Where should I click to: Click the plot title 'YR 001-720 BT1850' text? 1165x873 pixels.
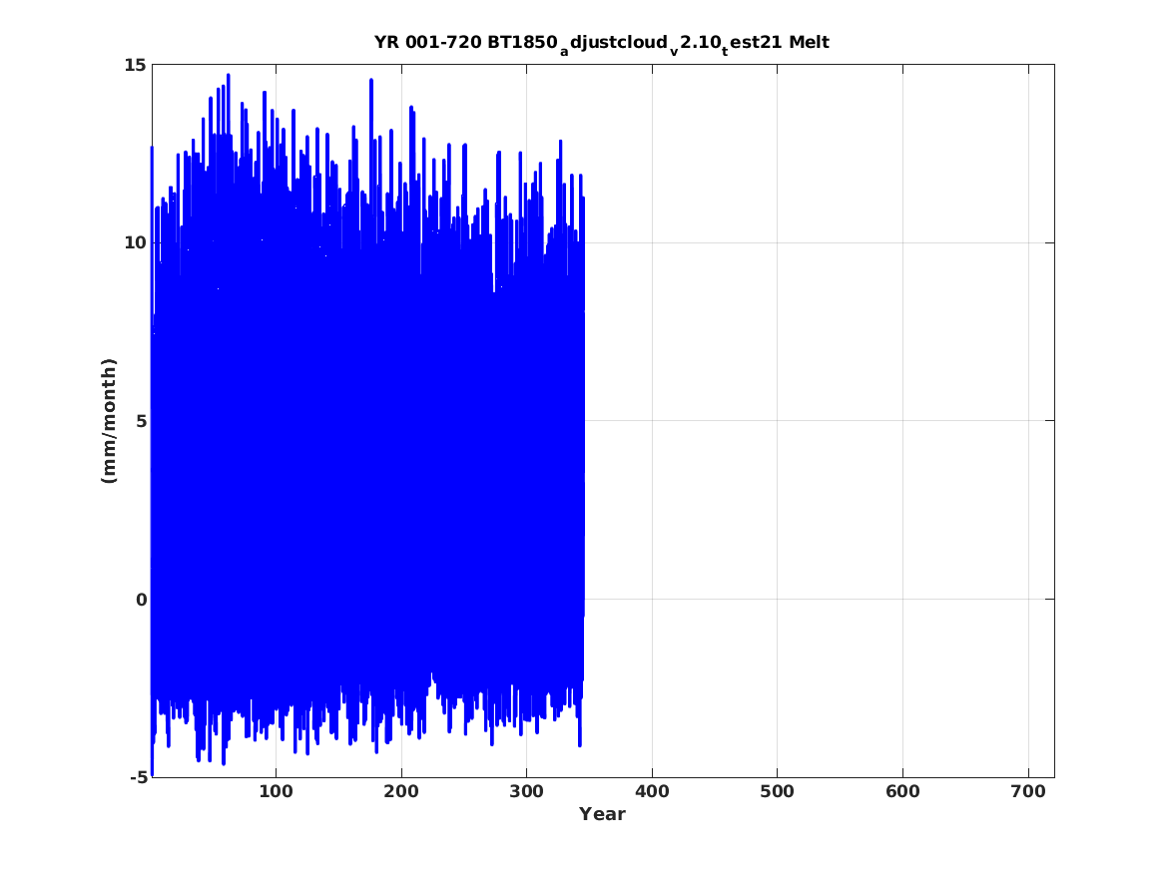point(466,42)
